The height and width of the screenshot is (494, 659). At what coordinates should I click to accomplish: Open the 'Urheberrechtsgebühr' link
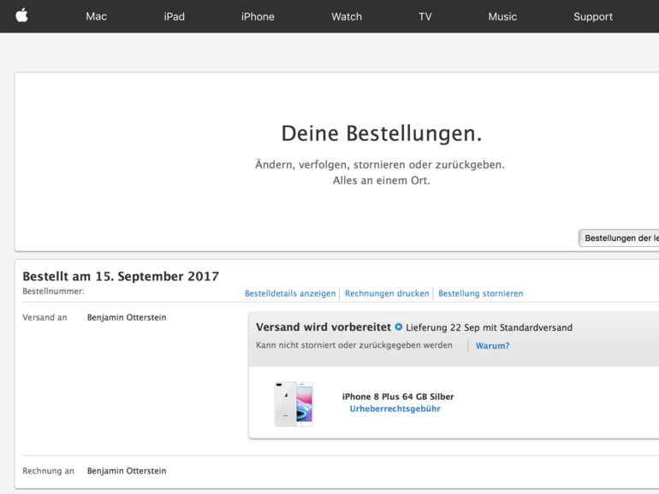click(395, 409)
